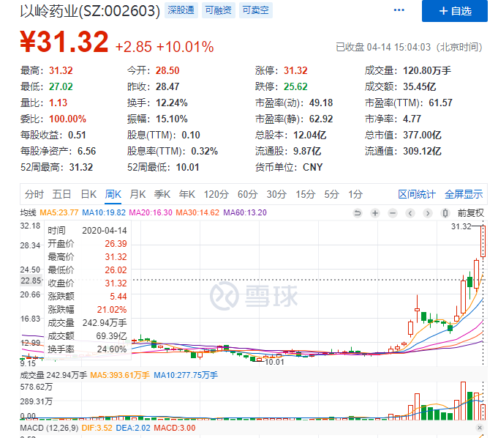Move chart right with next arrow

pos(428,213)
